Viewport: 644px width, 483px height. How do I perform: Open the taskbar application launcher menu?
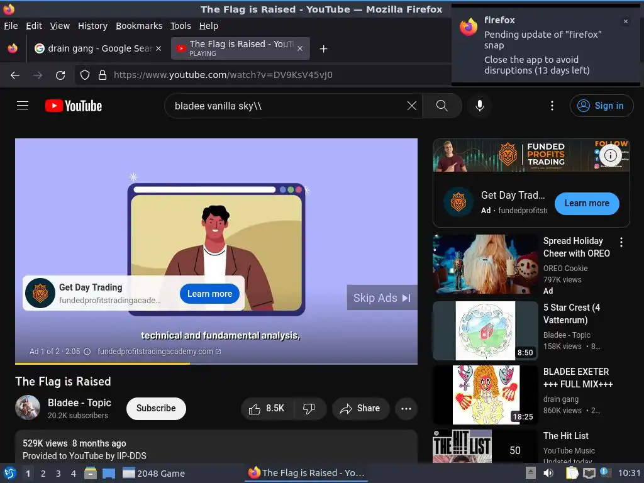(x=10, y=474)
